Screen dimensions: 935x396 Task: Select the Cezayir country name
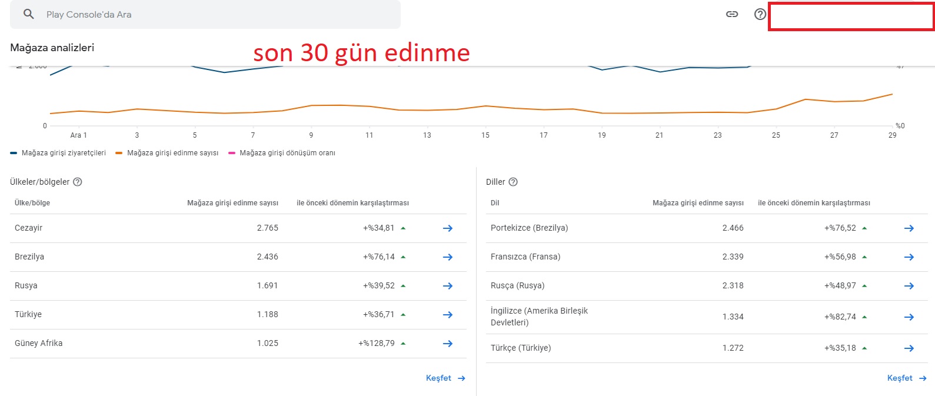(28, 228)
